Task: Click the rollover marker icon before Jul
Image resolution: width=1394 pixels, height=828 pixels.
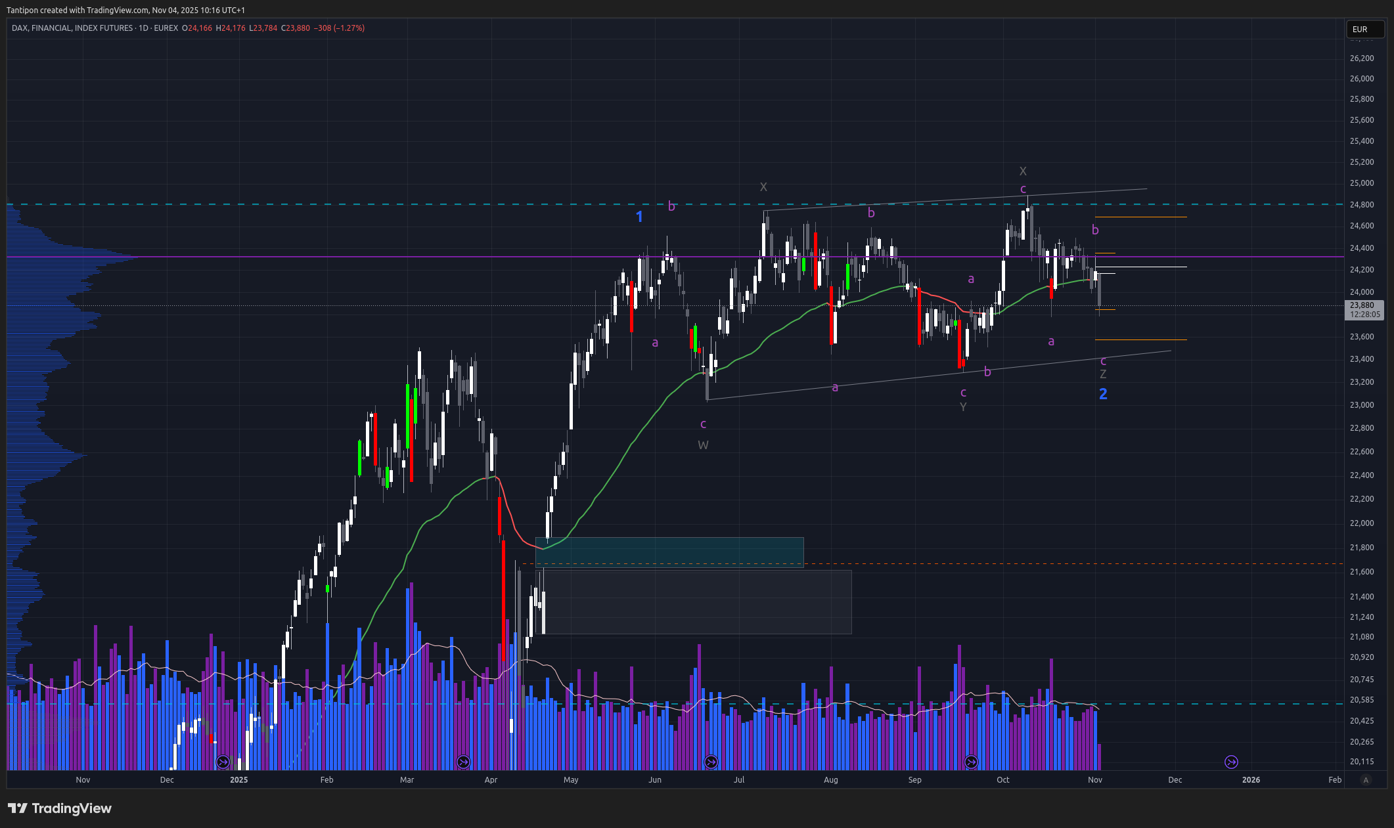Action: (x=711, y=762)
